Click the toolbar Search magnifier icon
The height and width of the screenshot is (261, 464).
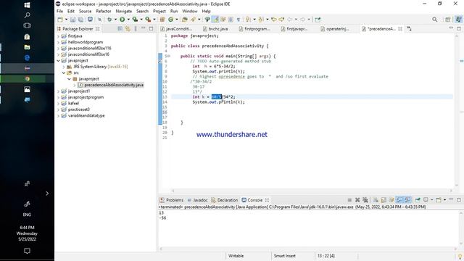point(435,20)
